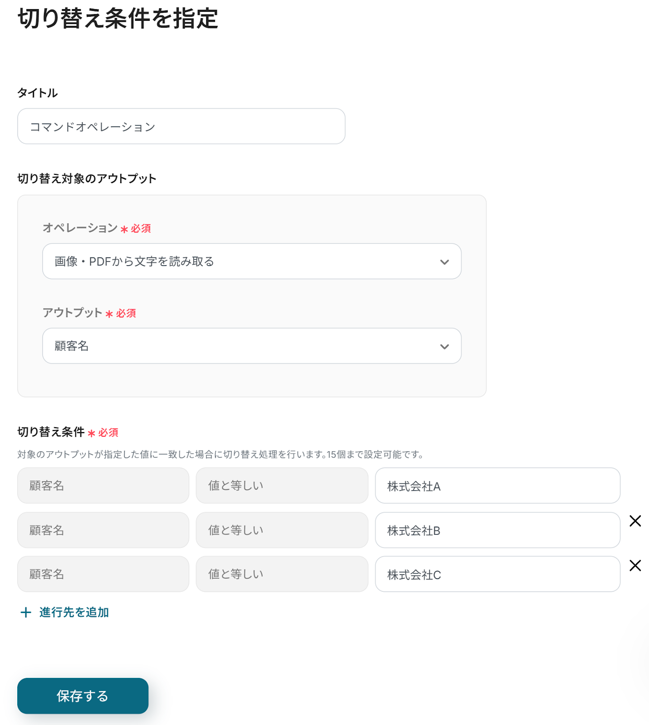Focus the タイトル input field
Image resolution: width=649 pixels, height=725 pixels.
coord(181,126)
